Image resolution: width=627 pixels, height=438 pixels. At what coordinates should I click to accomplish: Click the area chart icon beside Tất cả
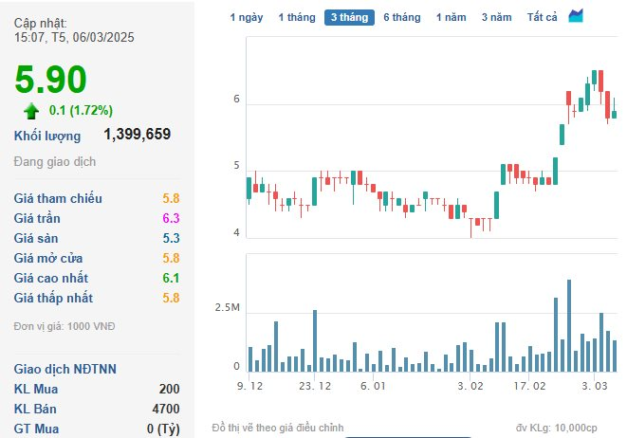576,16
